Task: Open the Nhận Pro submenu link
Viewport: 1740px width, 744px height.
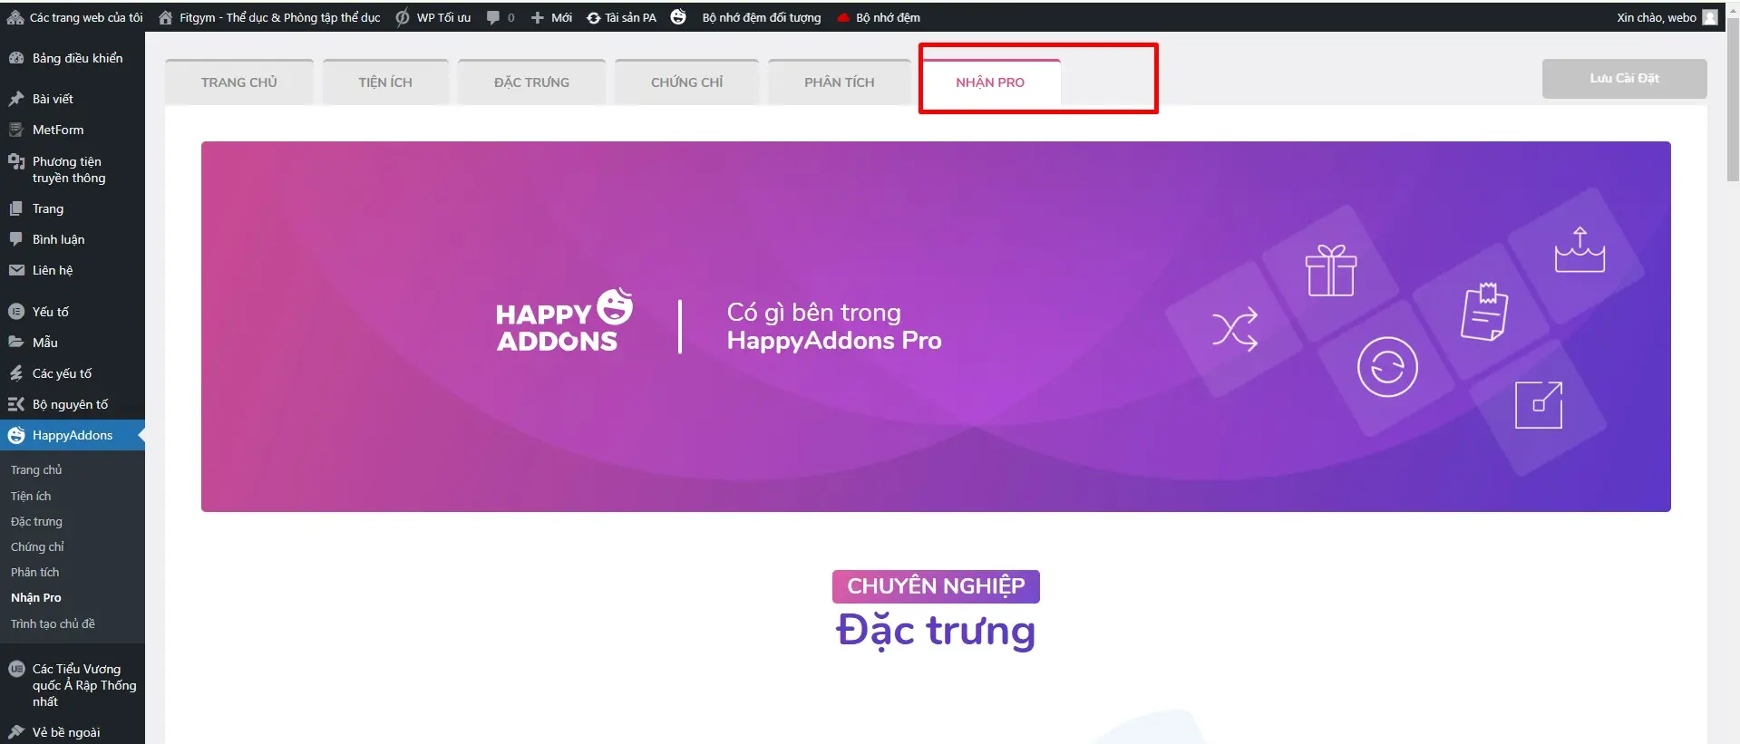Action: click(36, 597)
